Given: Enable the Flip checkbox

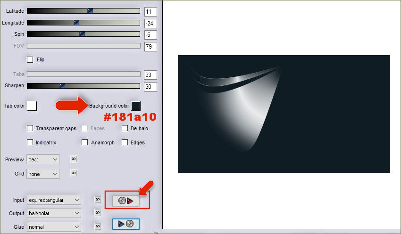Looking at the screenshot, I should coord(30,59).
